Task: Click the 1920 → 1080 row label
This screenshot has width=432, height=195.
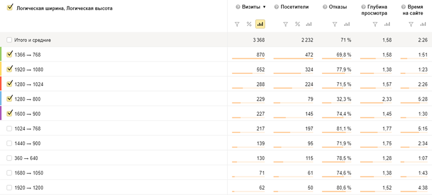Action: coord(29,70)
